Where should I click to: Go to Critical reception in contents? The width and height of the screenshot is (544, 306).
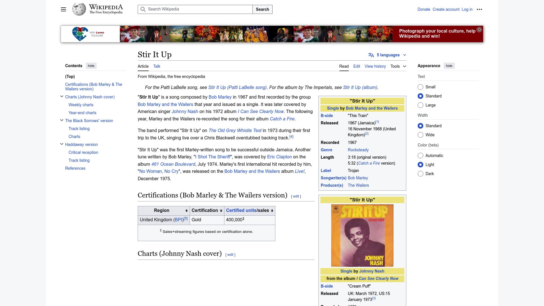tap(83, 152)
